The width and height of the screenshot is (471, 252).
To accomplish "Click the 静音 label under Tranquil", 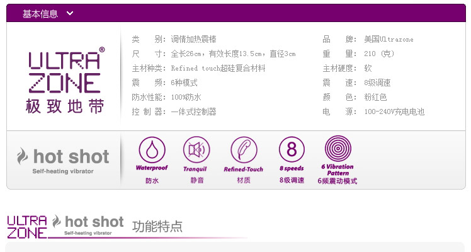I will click(x=196, y=180).
